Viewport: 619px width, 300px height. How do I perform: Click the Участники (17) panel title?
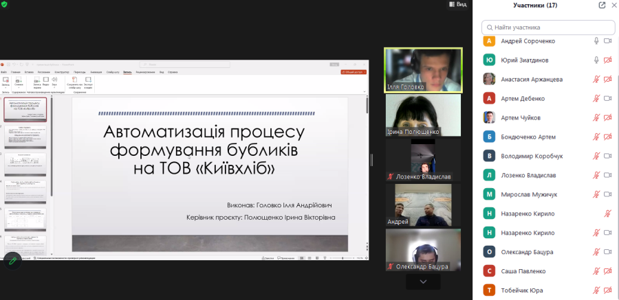535,5
